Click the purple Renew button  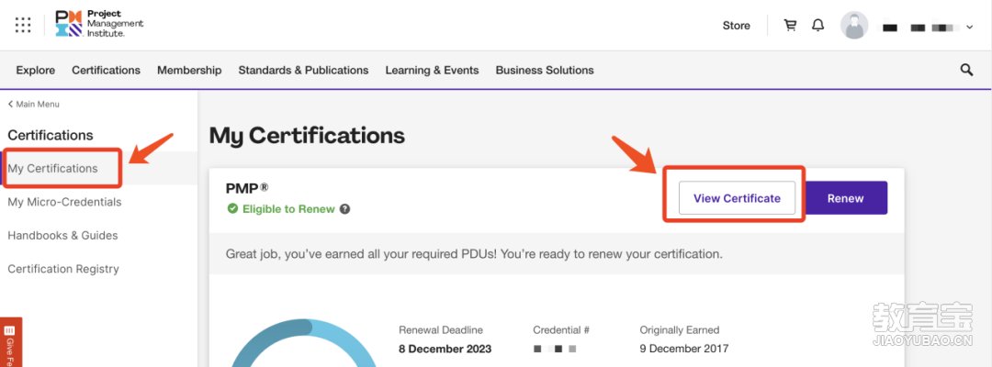pos(845,198)
